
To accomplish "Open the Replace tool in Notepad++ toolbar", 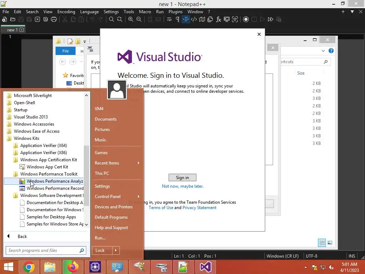I will point(120,19).
